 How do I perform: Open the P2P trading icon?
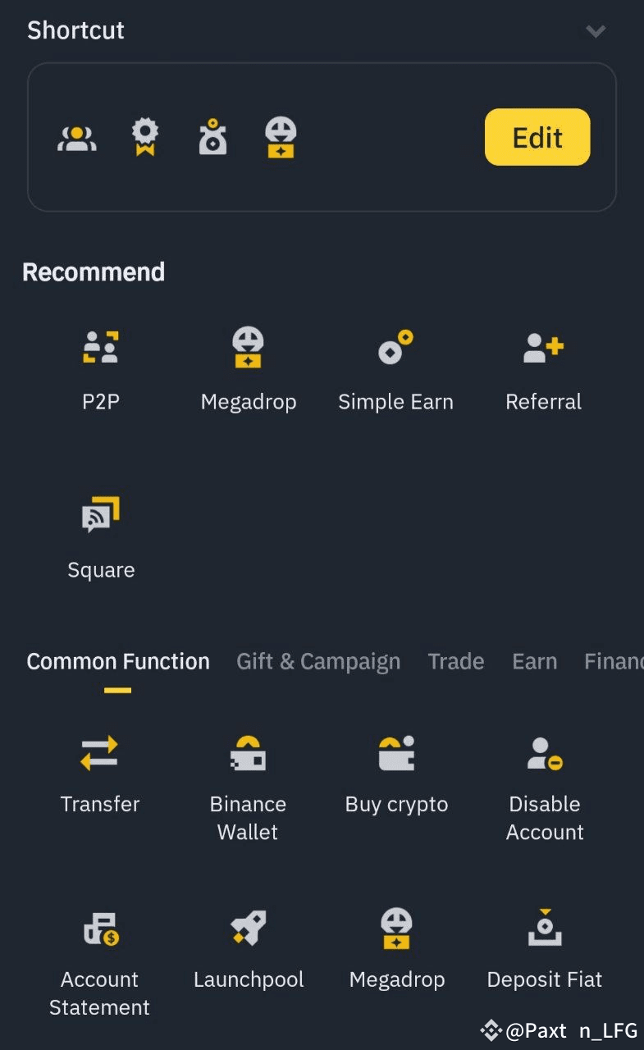click(x=101, y=348)
